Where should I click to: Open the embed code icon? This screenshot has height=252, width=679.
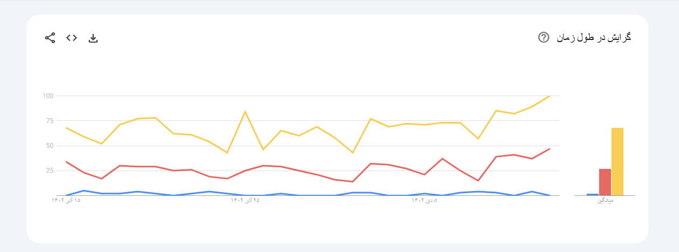72,38
